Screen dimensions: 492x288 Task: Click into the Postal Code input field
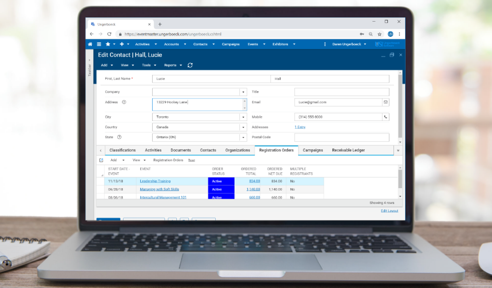pos(342,138)
